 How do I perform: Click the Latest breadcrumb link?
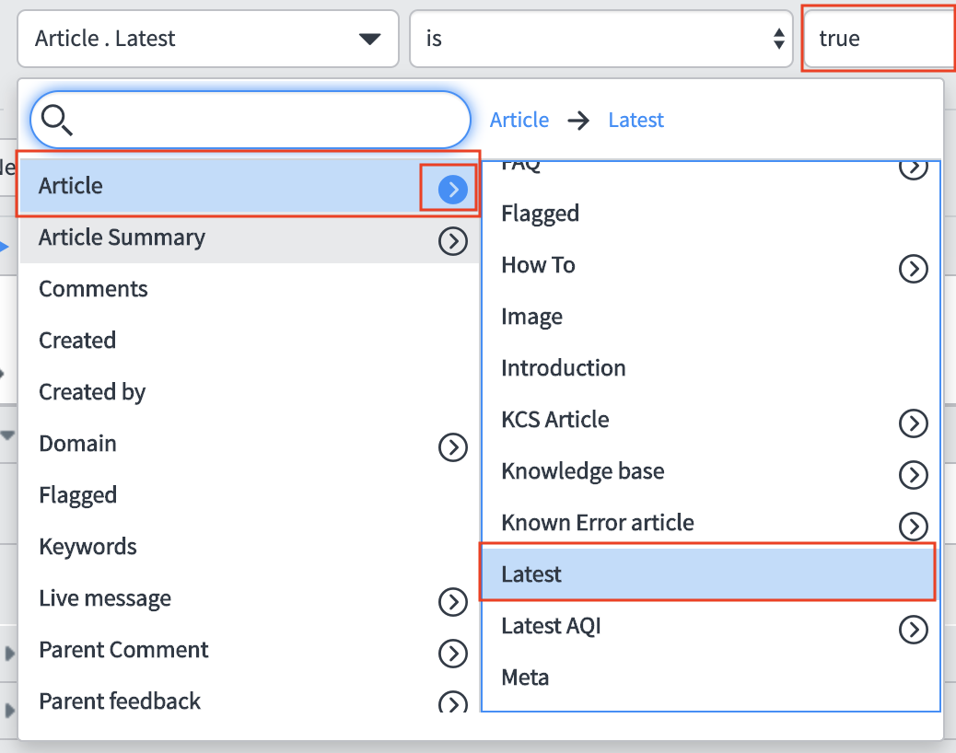click(x=635, y=121)
